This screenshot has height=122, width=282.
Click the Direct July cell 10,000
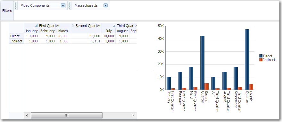coord(109,36)
